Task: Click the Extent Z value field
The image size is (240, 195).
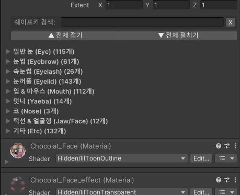Action: pyautogui.click(x=219, y=5)
